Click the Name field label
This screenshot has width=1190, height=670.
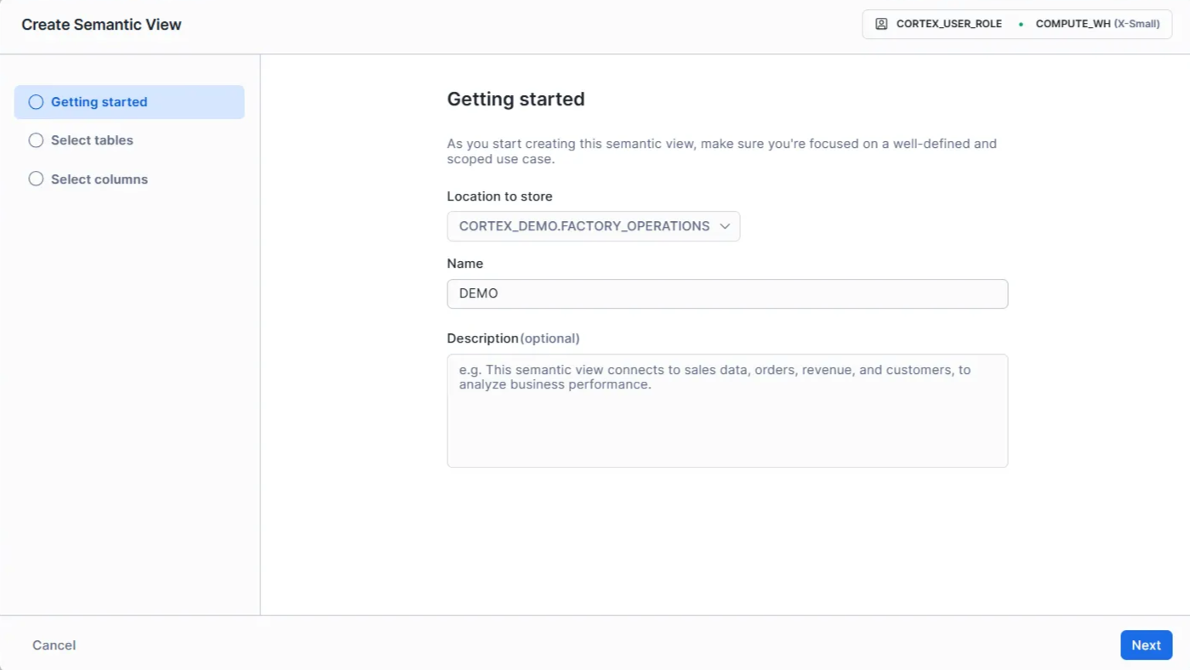coord(464,264)
